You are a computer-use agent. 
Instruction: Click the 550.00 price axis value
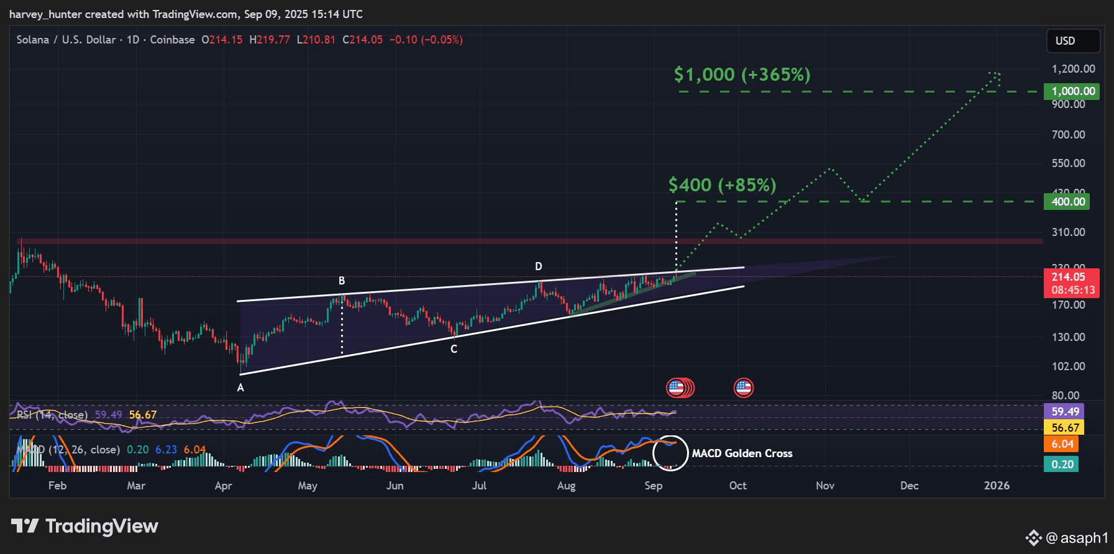pos(1069,163)
